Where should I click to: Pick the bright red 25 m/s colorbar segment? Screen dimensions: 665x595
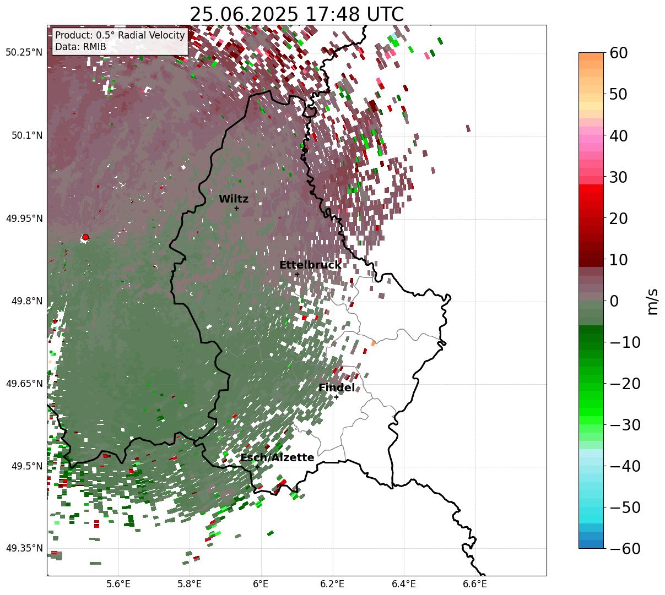point(591,198)
